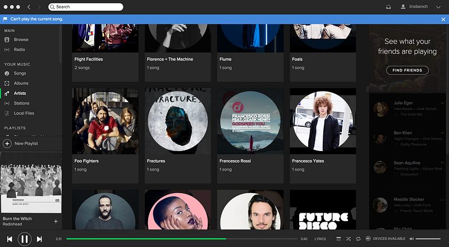Image resolution: width=449 pixels, height=247 pixels.
Task: Open Maddie Stocker's friend activity
Action: point(409,205)
